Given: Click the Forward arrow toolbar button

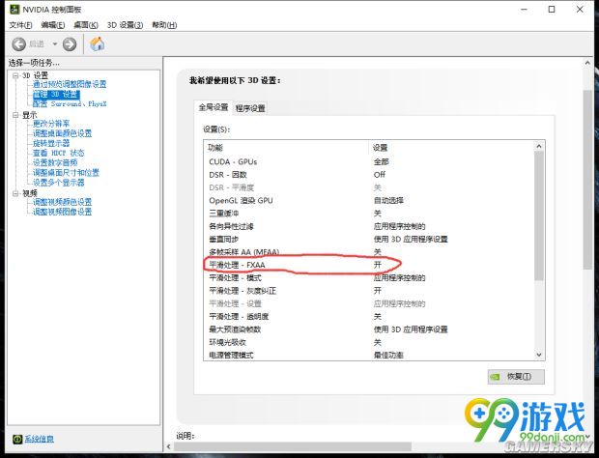Looking at the screenshot, I should tap(70, 44).
